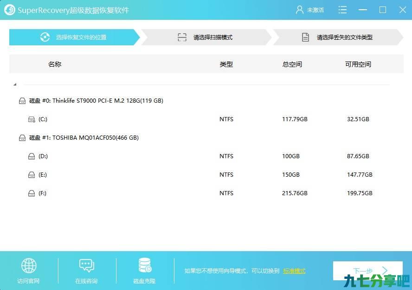Click the 100GB total space value
412x290 pixels.
click(291, 156)
